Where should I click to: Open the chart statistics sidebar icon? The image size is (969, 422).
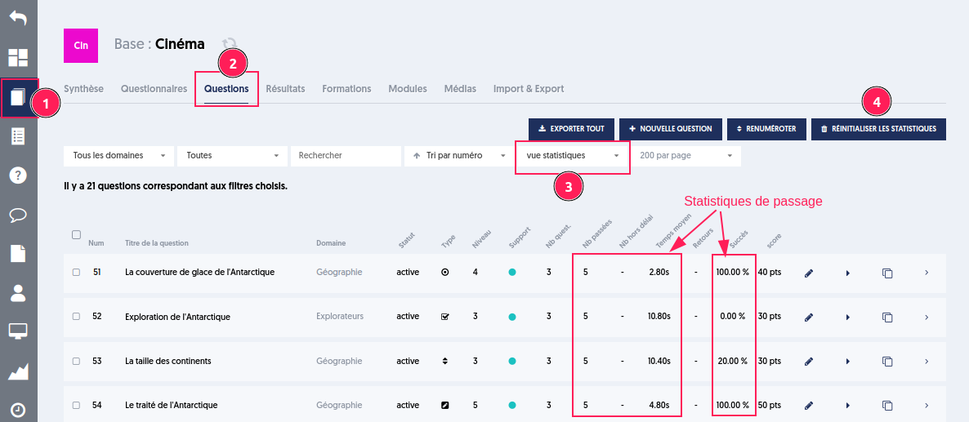[18, 371]
